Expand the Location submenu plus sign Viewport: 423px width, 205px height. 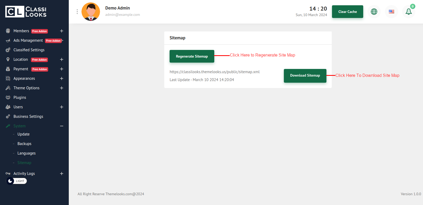(62, 59)
